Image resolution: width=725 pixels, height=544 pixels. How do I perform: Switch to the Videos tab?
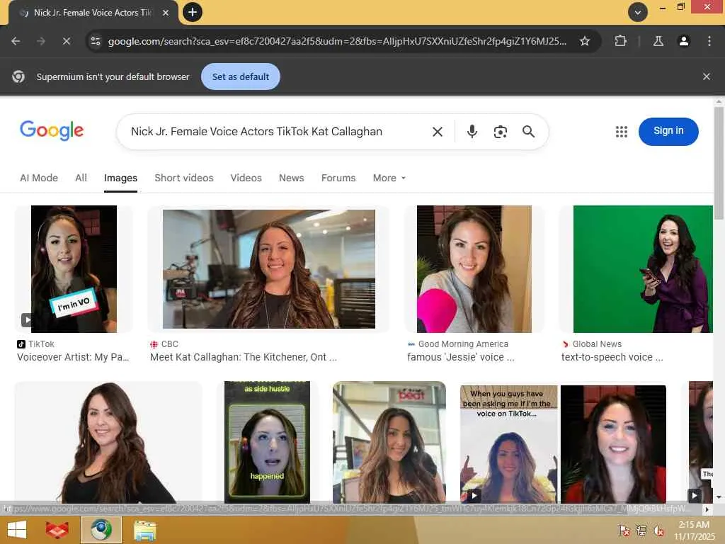[x=246, y=178]
